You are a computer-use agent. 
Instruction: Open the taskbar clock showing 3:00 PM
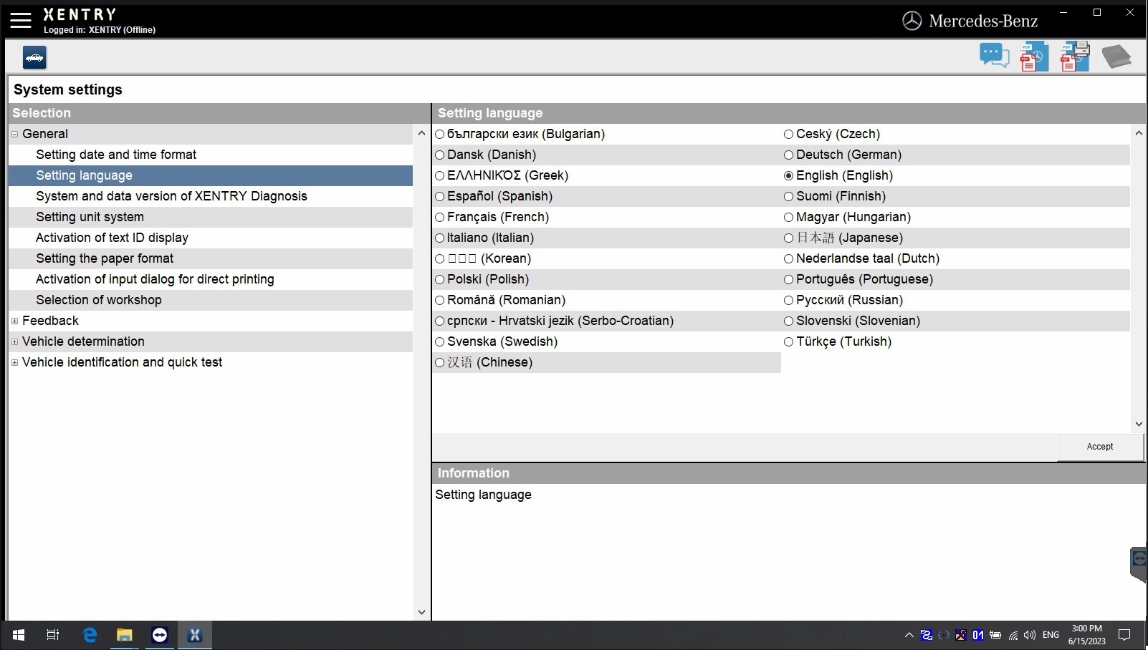click(x=1087, y=635)
